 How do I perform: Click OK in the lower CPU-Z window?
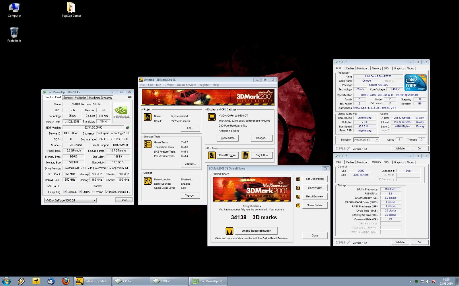click(x=419, y=242)
